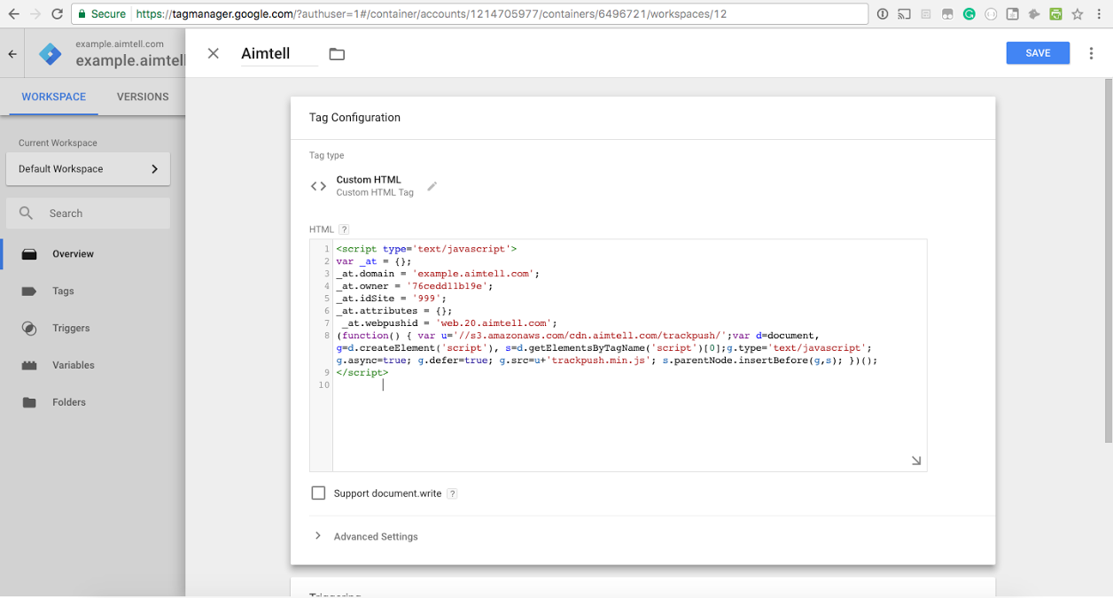Click the HTML field help question icon
The width and height of the screenshot is (1113, 598).
point(344,229)
